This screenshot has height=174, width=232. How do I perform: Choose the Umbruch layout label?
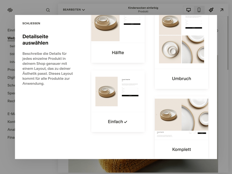(x=182, y=79)
